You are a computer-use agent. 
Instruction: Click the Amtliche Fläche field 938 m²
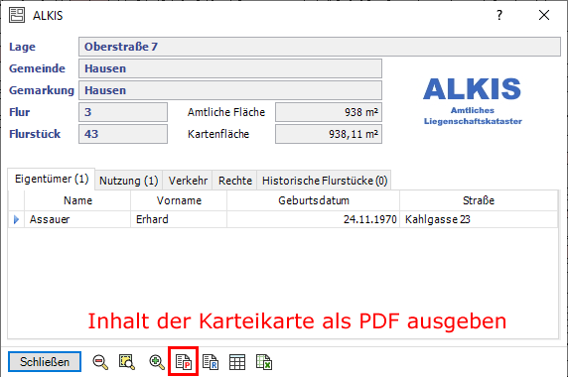click(329, 112)
